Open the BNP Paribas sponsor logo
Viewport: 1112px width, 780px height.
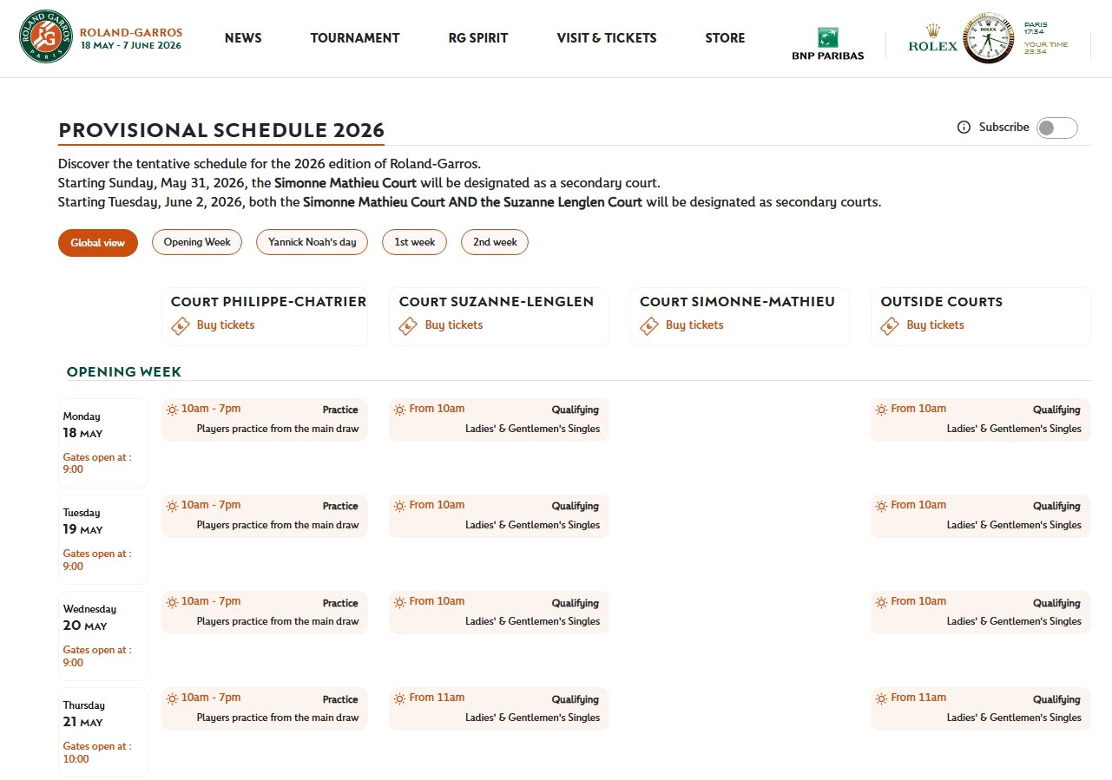click(827, 44)
